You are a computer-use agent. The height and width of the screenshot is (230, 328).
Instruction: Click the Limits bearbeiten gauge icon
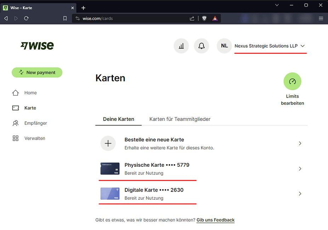[x=292, y=81]
